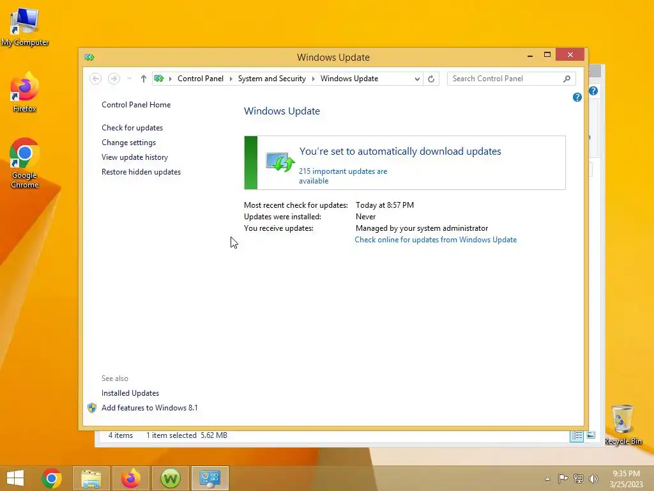Click the 4 items status text
The height and width of the screenshot is (491, 654).
(x=121, y=435)
